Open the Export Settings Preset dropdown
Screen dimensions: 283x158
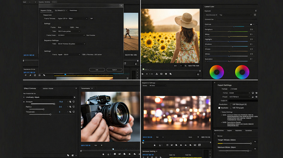tap(239, 97)
